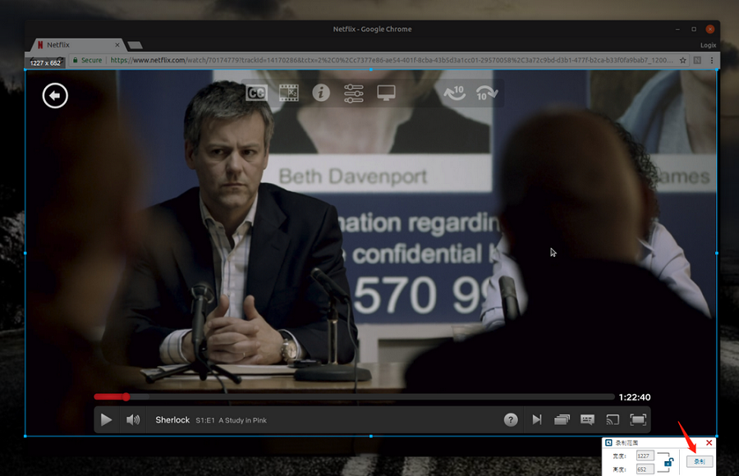
Task: Click the N extension icon in Chrome toolbar
Action: [x=697, y=60]
